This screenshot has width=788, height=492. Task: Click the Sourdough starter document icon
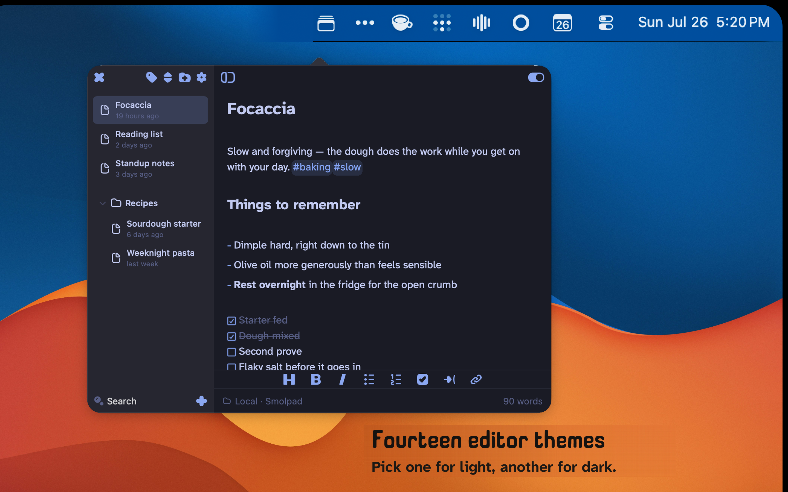116,229
